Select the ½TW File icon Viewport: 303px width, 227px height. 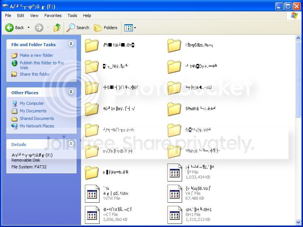92,194
